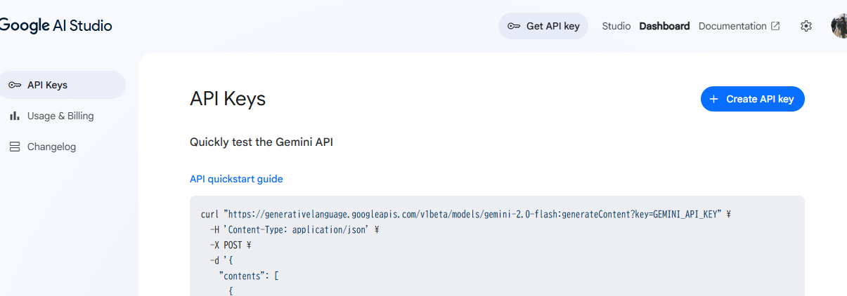847x296 pixels.
Task: Select the Dashboard tab in header
Action: click(x=664, y=26)
